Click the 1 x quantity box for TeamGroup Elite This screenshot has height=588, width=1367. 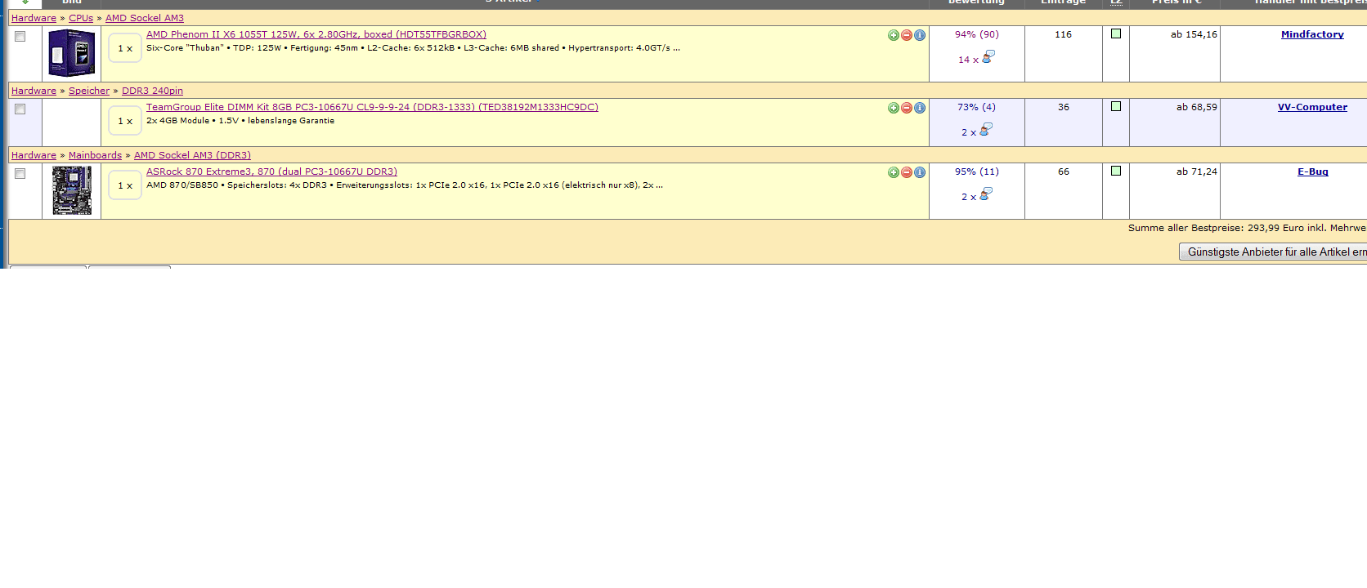125,121
